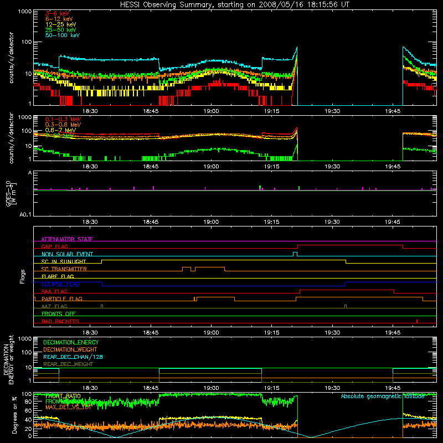The height and width of the screenshot is (443, 443).
Task: Click the NON_SOLAR_EVENT cyan pulse
Action: click(x=295, y=254)
